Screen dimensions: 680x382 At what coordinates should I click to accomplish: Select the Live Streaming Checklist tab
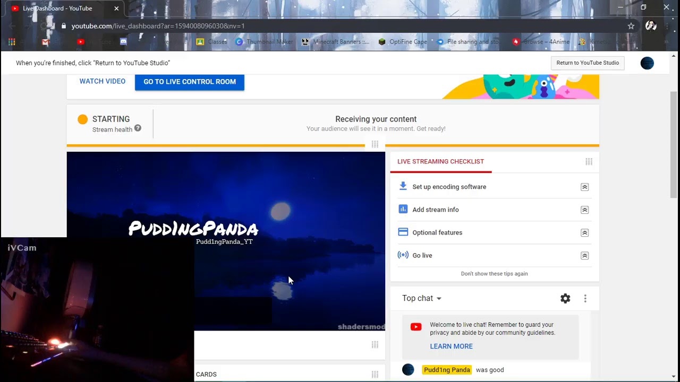440,161
